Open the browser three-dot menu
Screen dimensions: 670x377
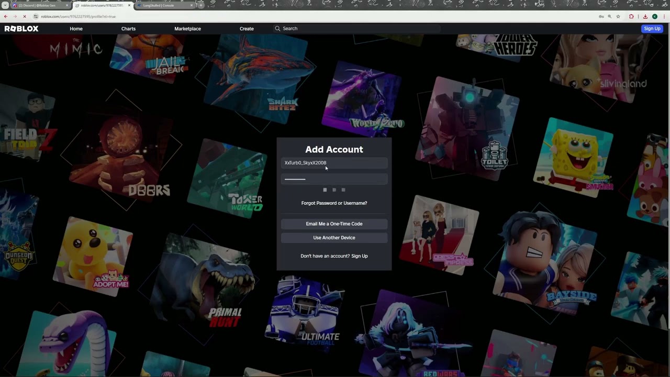click(x=664, y=17)
